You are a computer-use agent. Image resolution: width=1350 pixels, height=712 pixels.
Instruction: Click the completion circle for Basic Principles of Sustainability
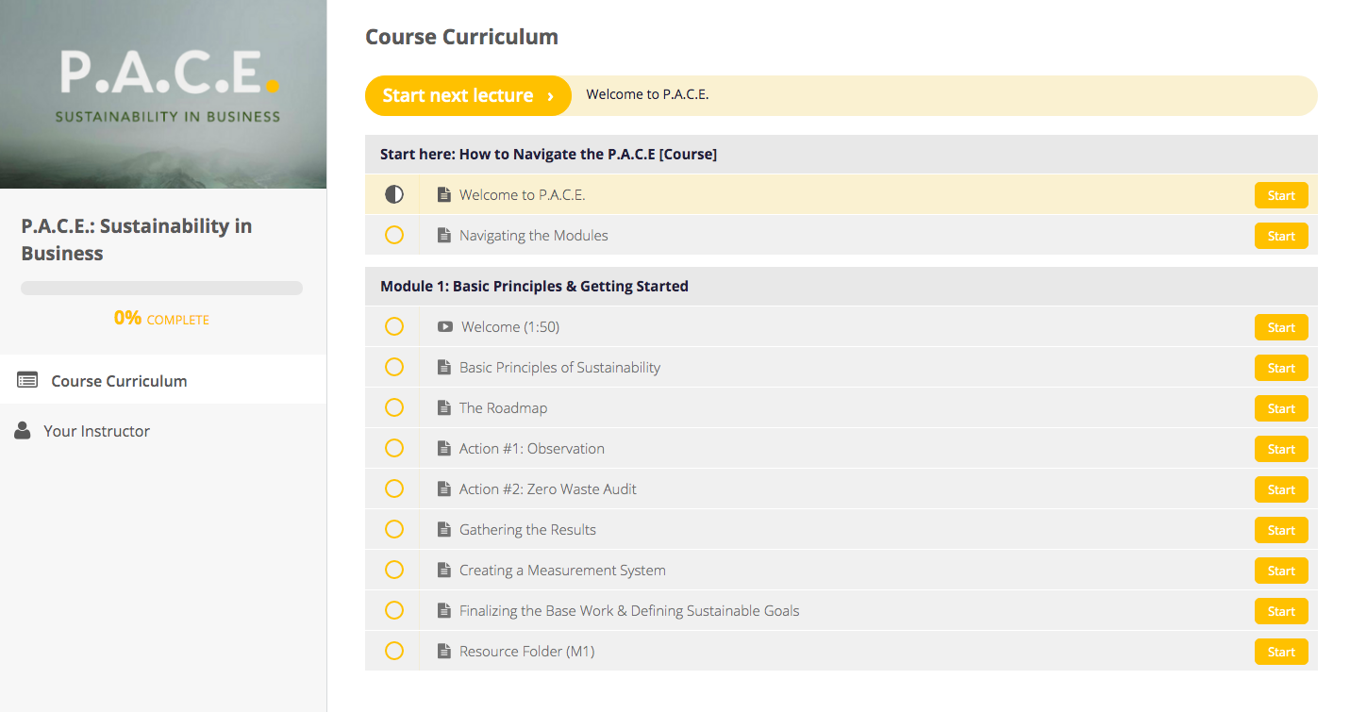394,367
